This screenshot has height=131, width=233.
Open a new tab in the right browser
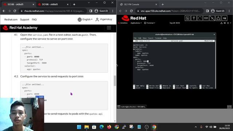pos(163,4)
